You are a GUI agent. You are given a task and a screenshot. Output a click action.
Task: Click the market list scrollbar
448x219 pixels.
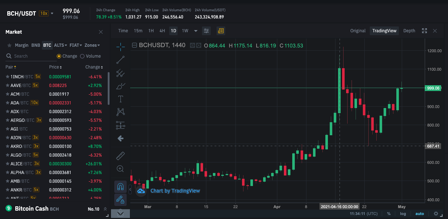tap(108, 89)
